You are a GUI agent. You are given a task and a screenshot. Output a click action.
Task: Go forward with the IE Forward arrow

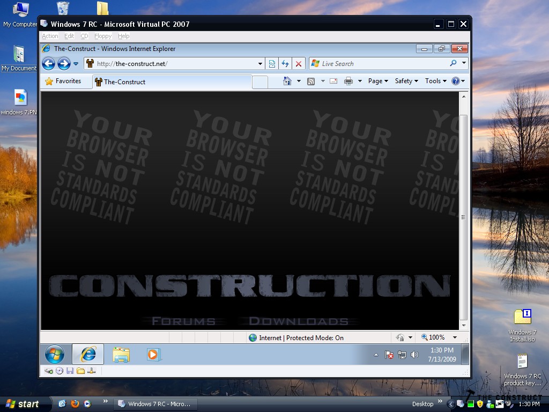[x=64, y=64]
